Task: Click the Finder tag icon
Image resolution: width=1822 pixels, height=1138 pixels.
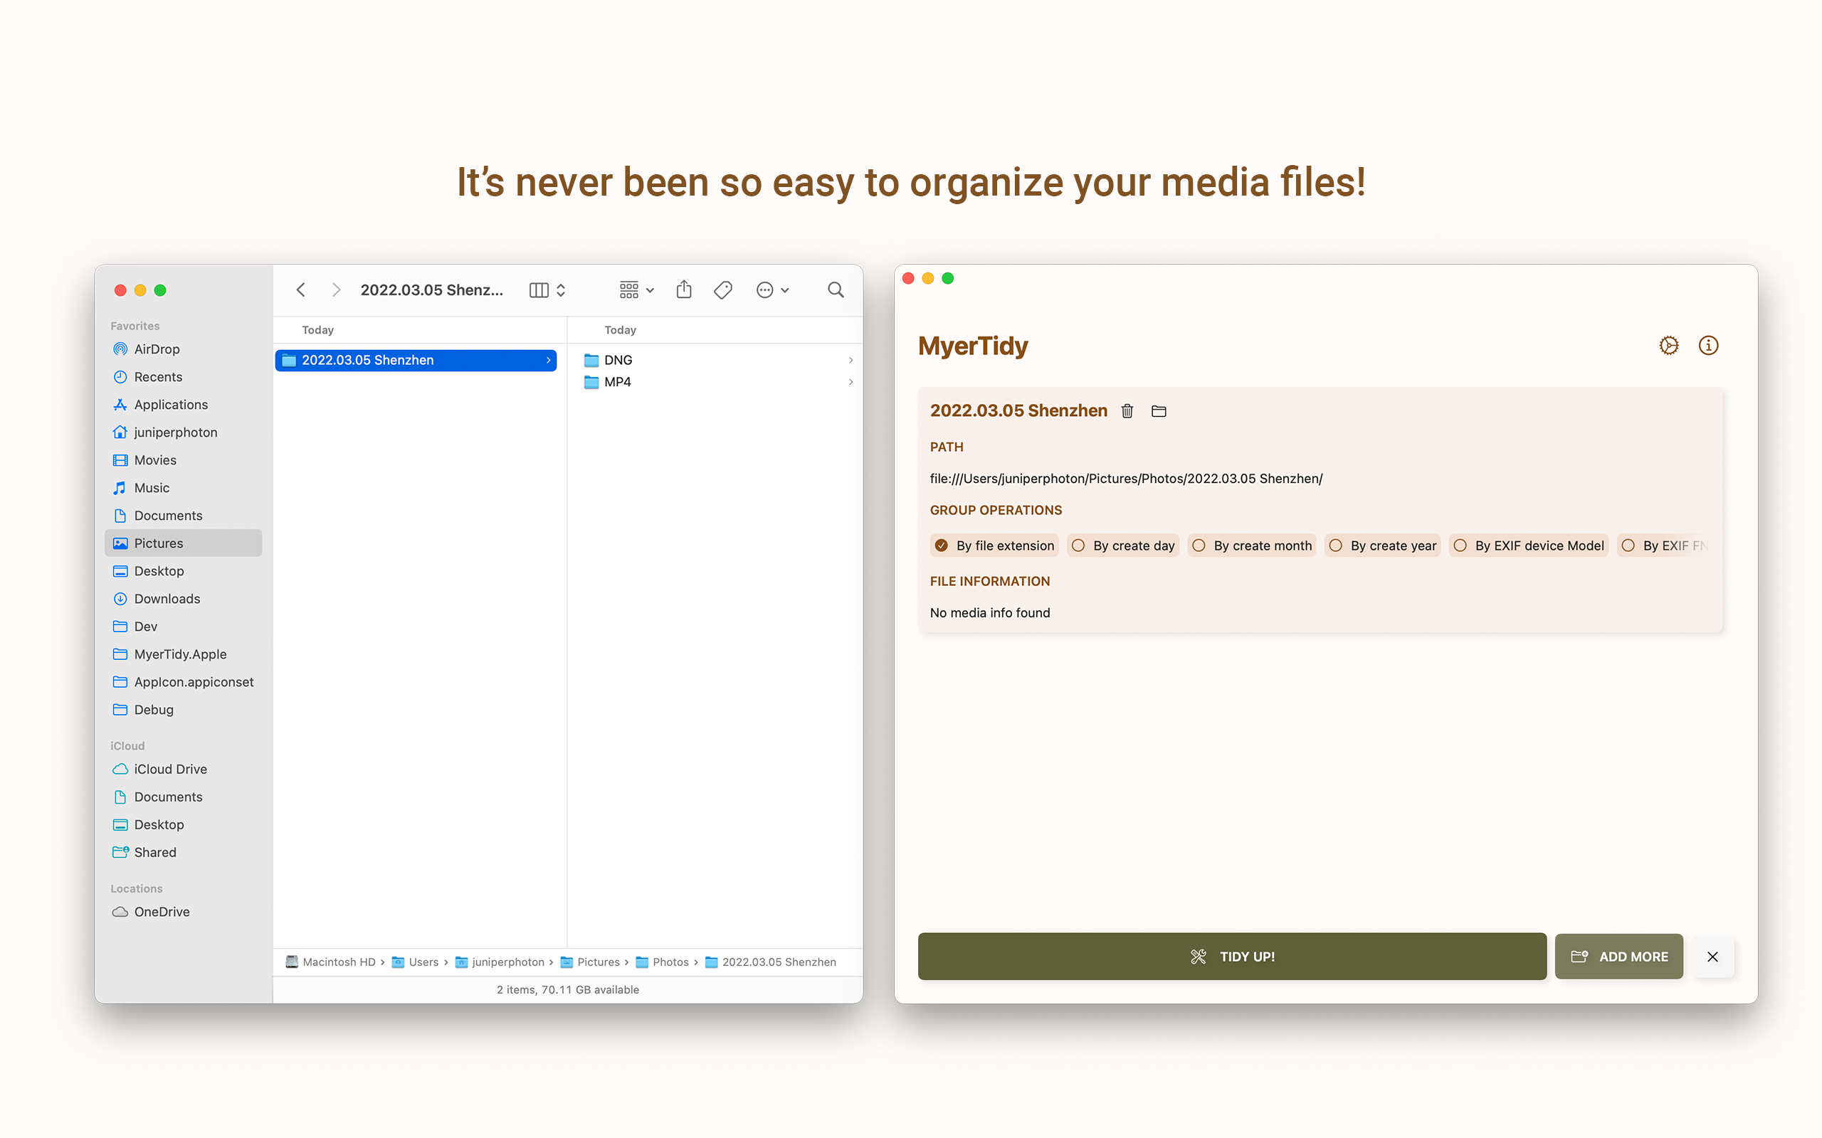Action: 723,289
